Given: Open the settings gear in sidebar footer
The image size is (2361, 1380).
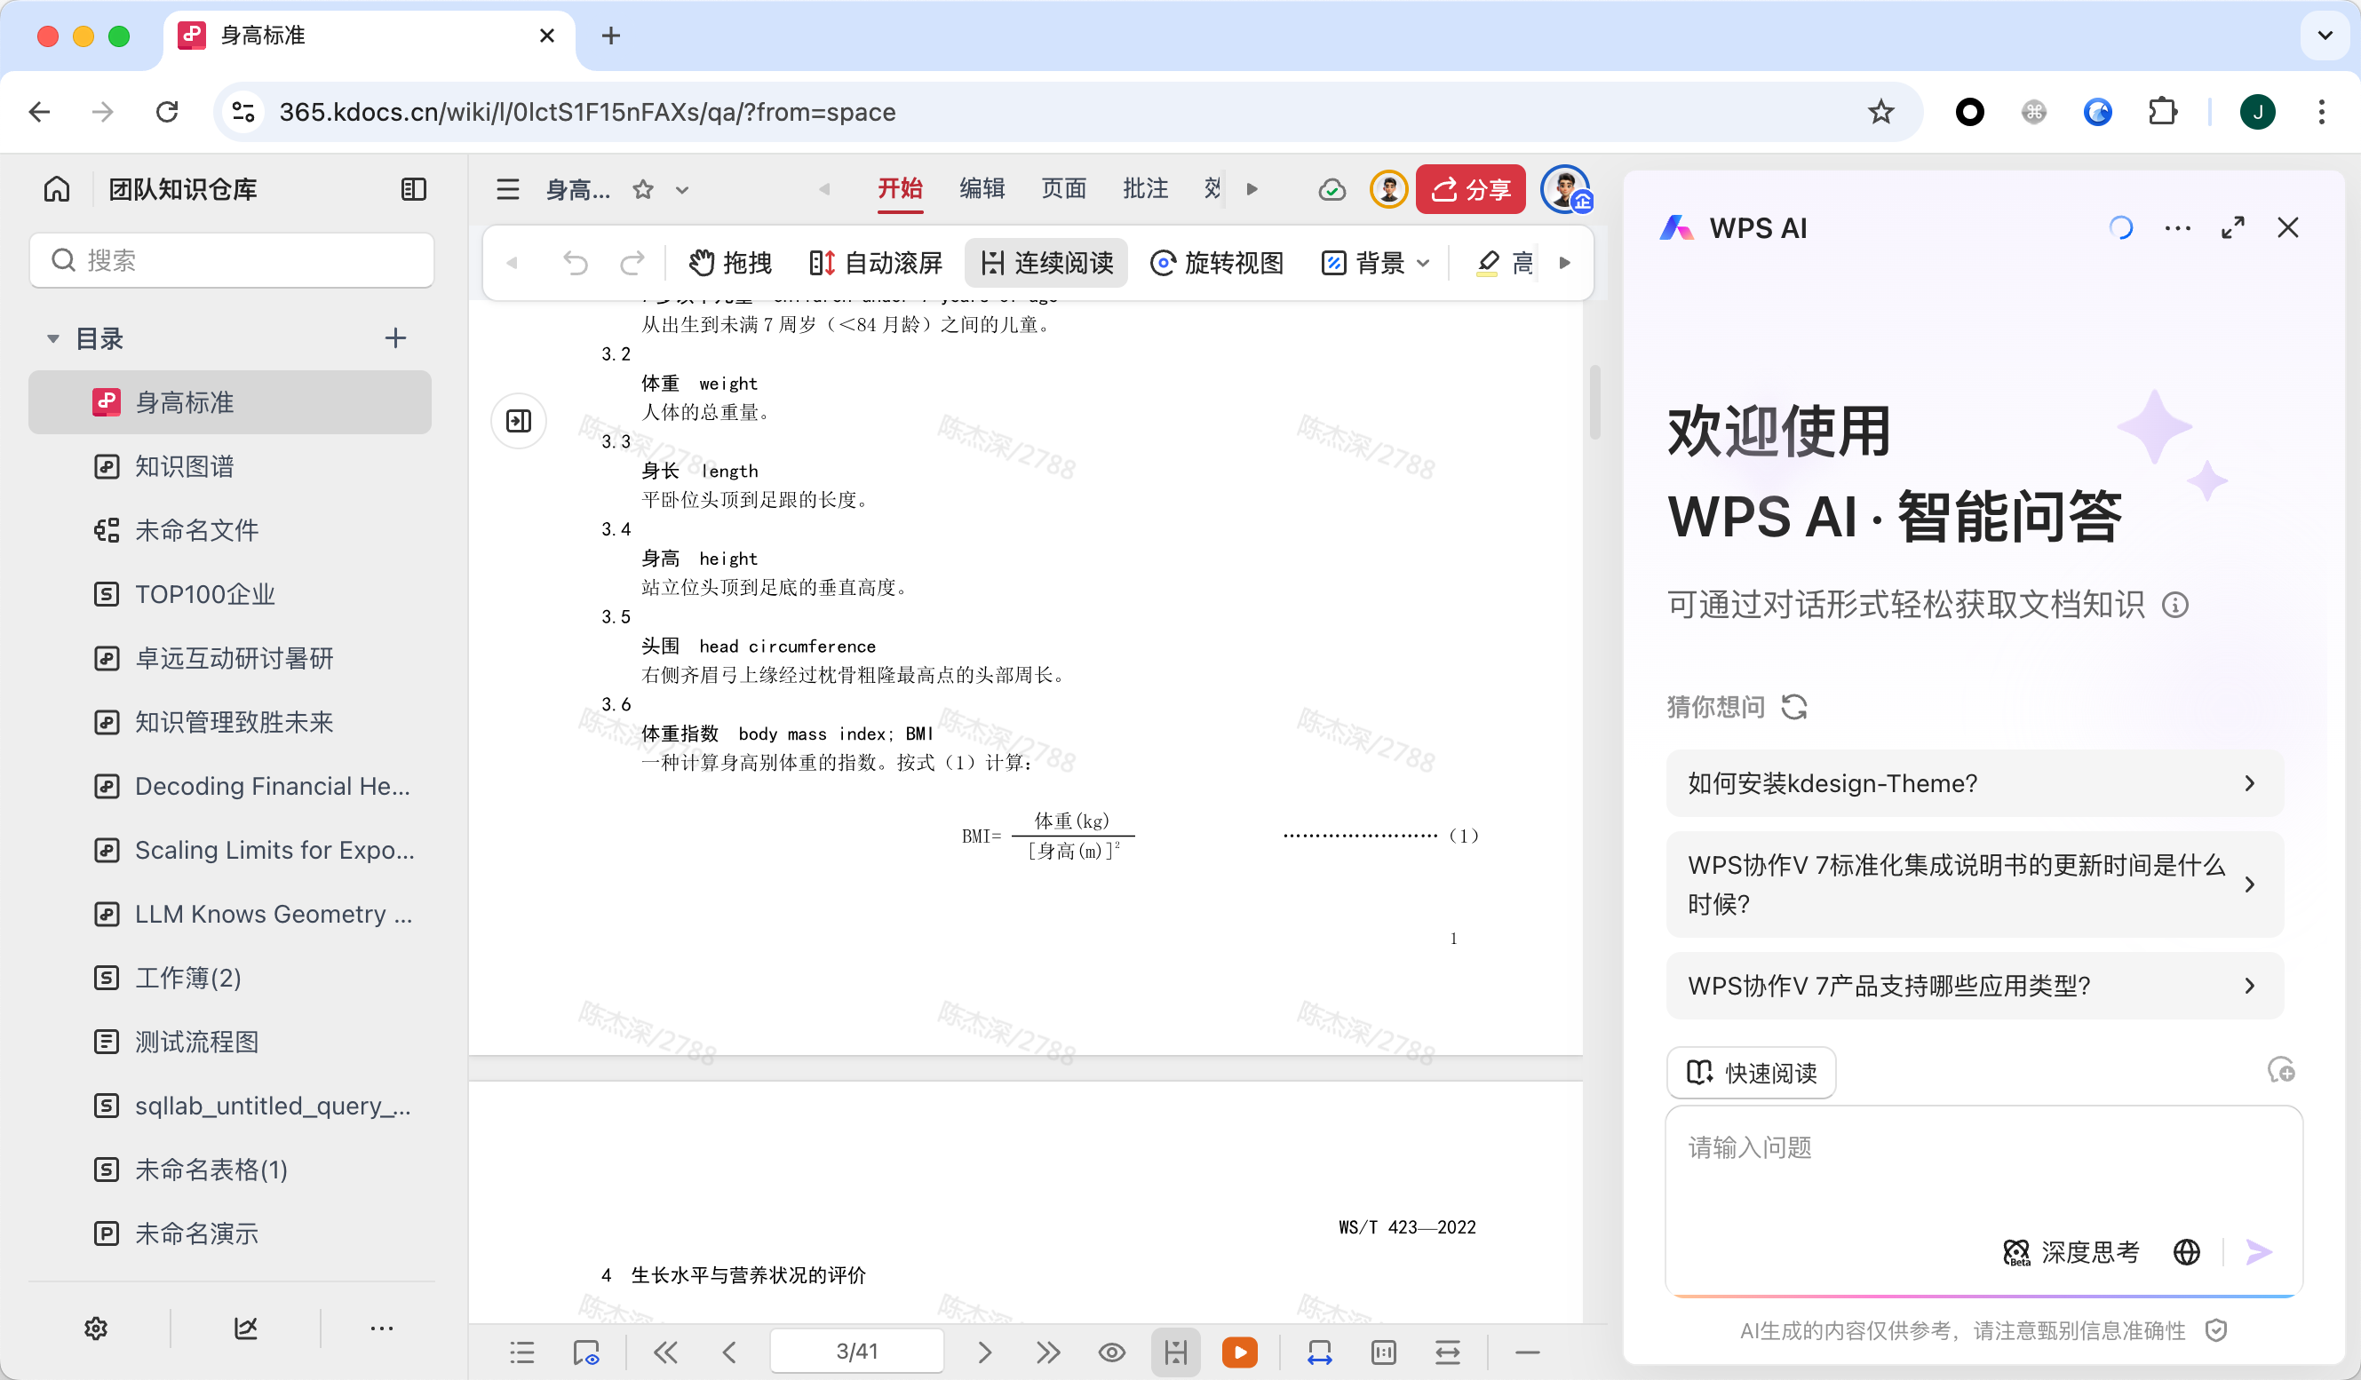Looking at the screenshot, I should coord(96,1328).
